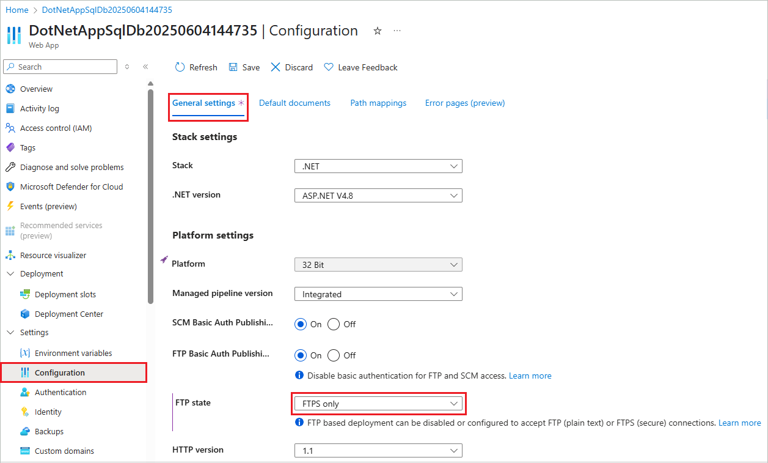Open the .NET version dropdown
The image size is (768, 463).
tap(378, 196)
